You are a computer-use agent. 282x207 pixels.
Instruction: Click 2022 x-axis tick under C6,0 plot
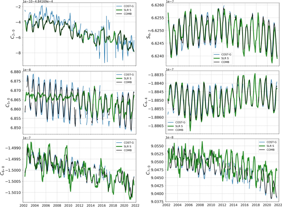click(x=135, y=205)
